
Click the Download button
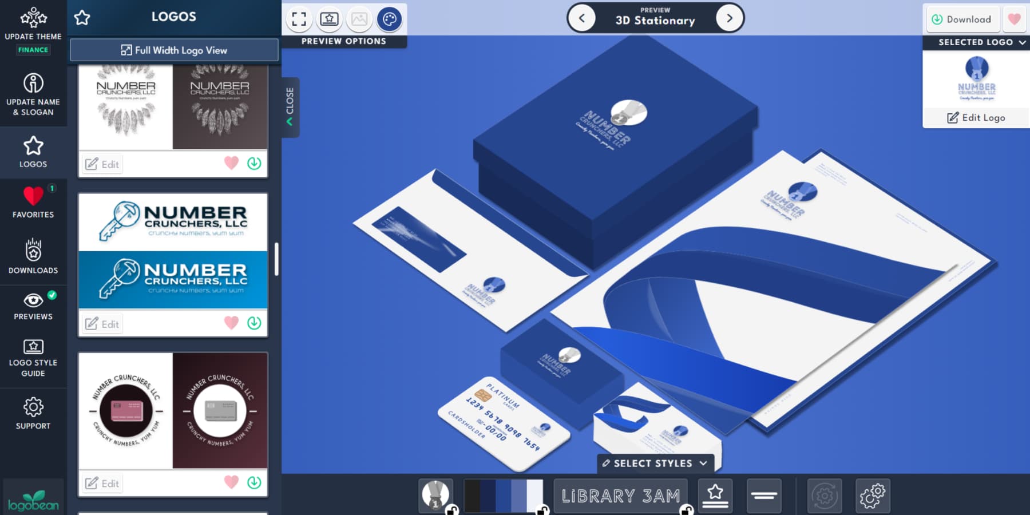point(962,19)
